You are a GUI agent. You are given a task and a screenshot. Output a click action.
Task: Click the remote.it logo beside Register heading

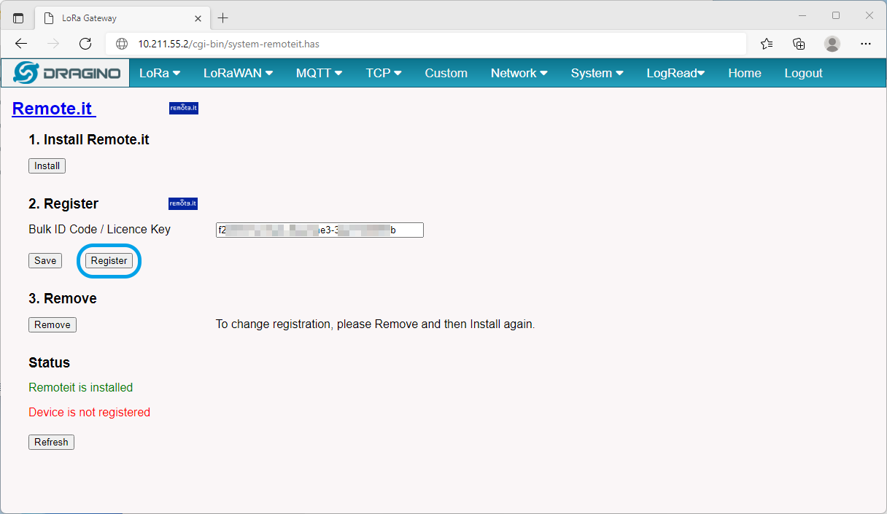pos(183,203)
